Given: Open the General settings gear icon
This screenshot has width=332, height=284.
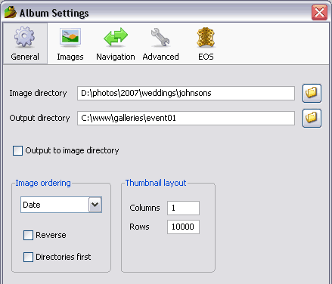Looking at the screenshot, I should [x=24, y=37].
